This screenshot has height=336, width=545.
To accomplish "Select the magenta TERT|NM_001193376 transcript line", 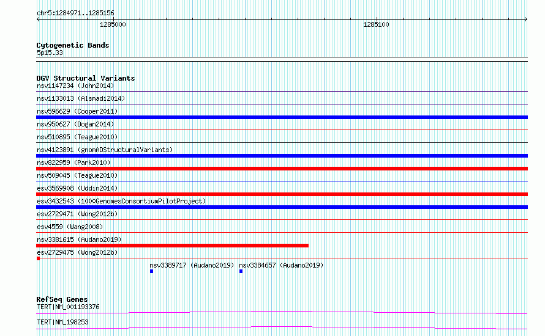I will 282,312.
